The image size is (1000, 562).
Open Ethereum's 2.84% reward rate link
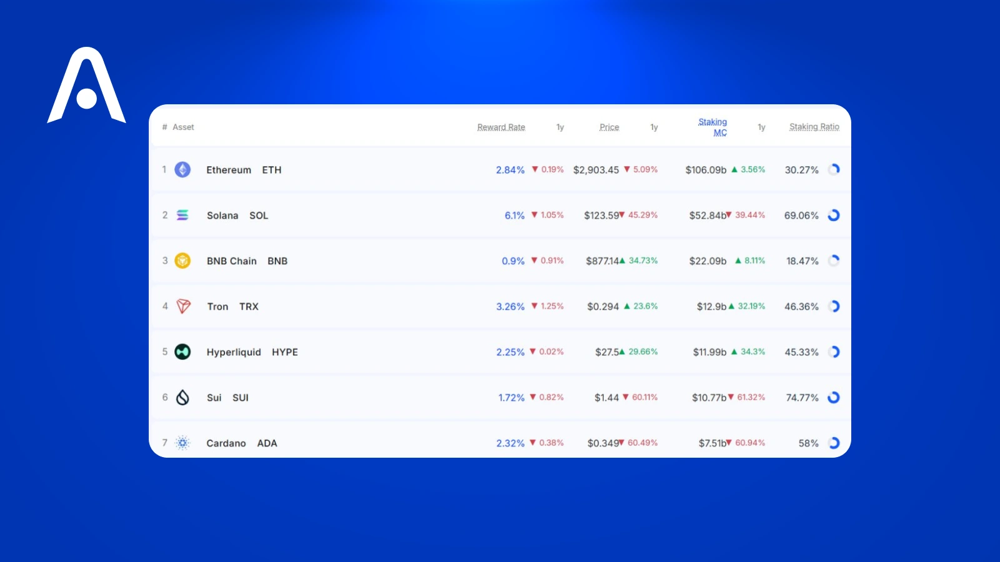(x=510, y=169)
